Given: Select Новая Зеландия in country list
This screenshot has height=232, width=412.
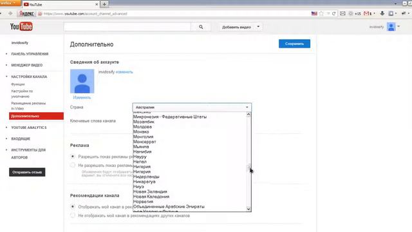Looking at the screenshot, I should 191,192.
